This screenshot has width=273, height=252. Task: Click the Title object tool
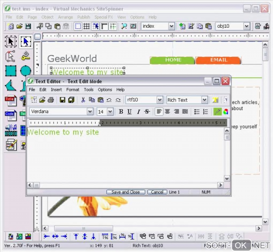tap(11, 101)
